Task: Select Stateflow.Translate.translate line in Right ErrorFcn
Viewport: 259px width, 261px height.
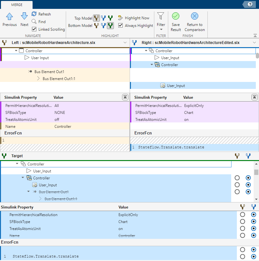Action: click(x=171, y=147)
